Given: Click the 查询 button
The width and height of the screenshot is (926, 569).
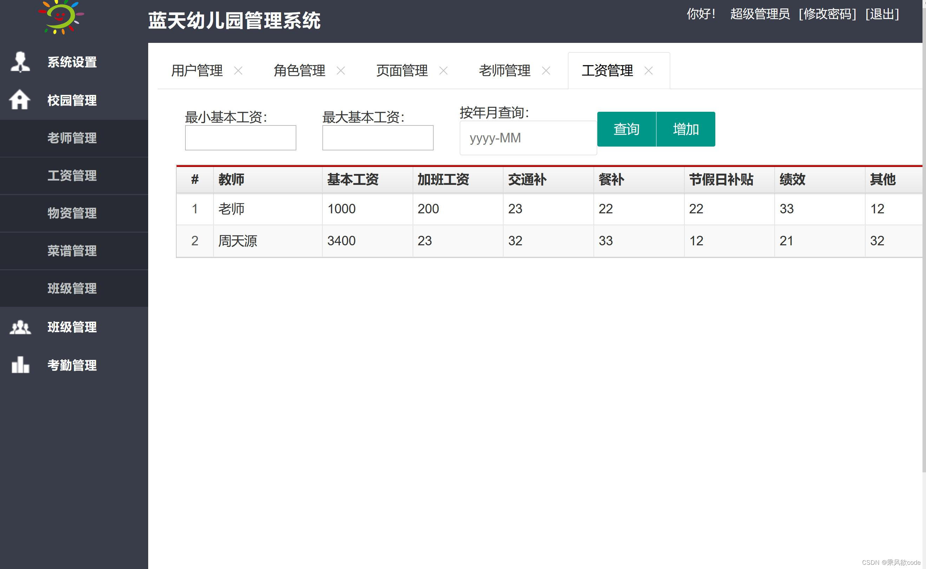Looking at the screenshot, I should click(626, 129).
